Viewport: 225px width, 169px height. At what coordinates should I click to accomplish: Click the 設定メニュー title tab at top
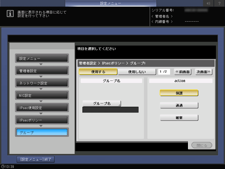(111, 3)
